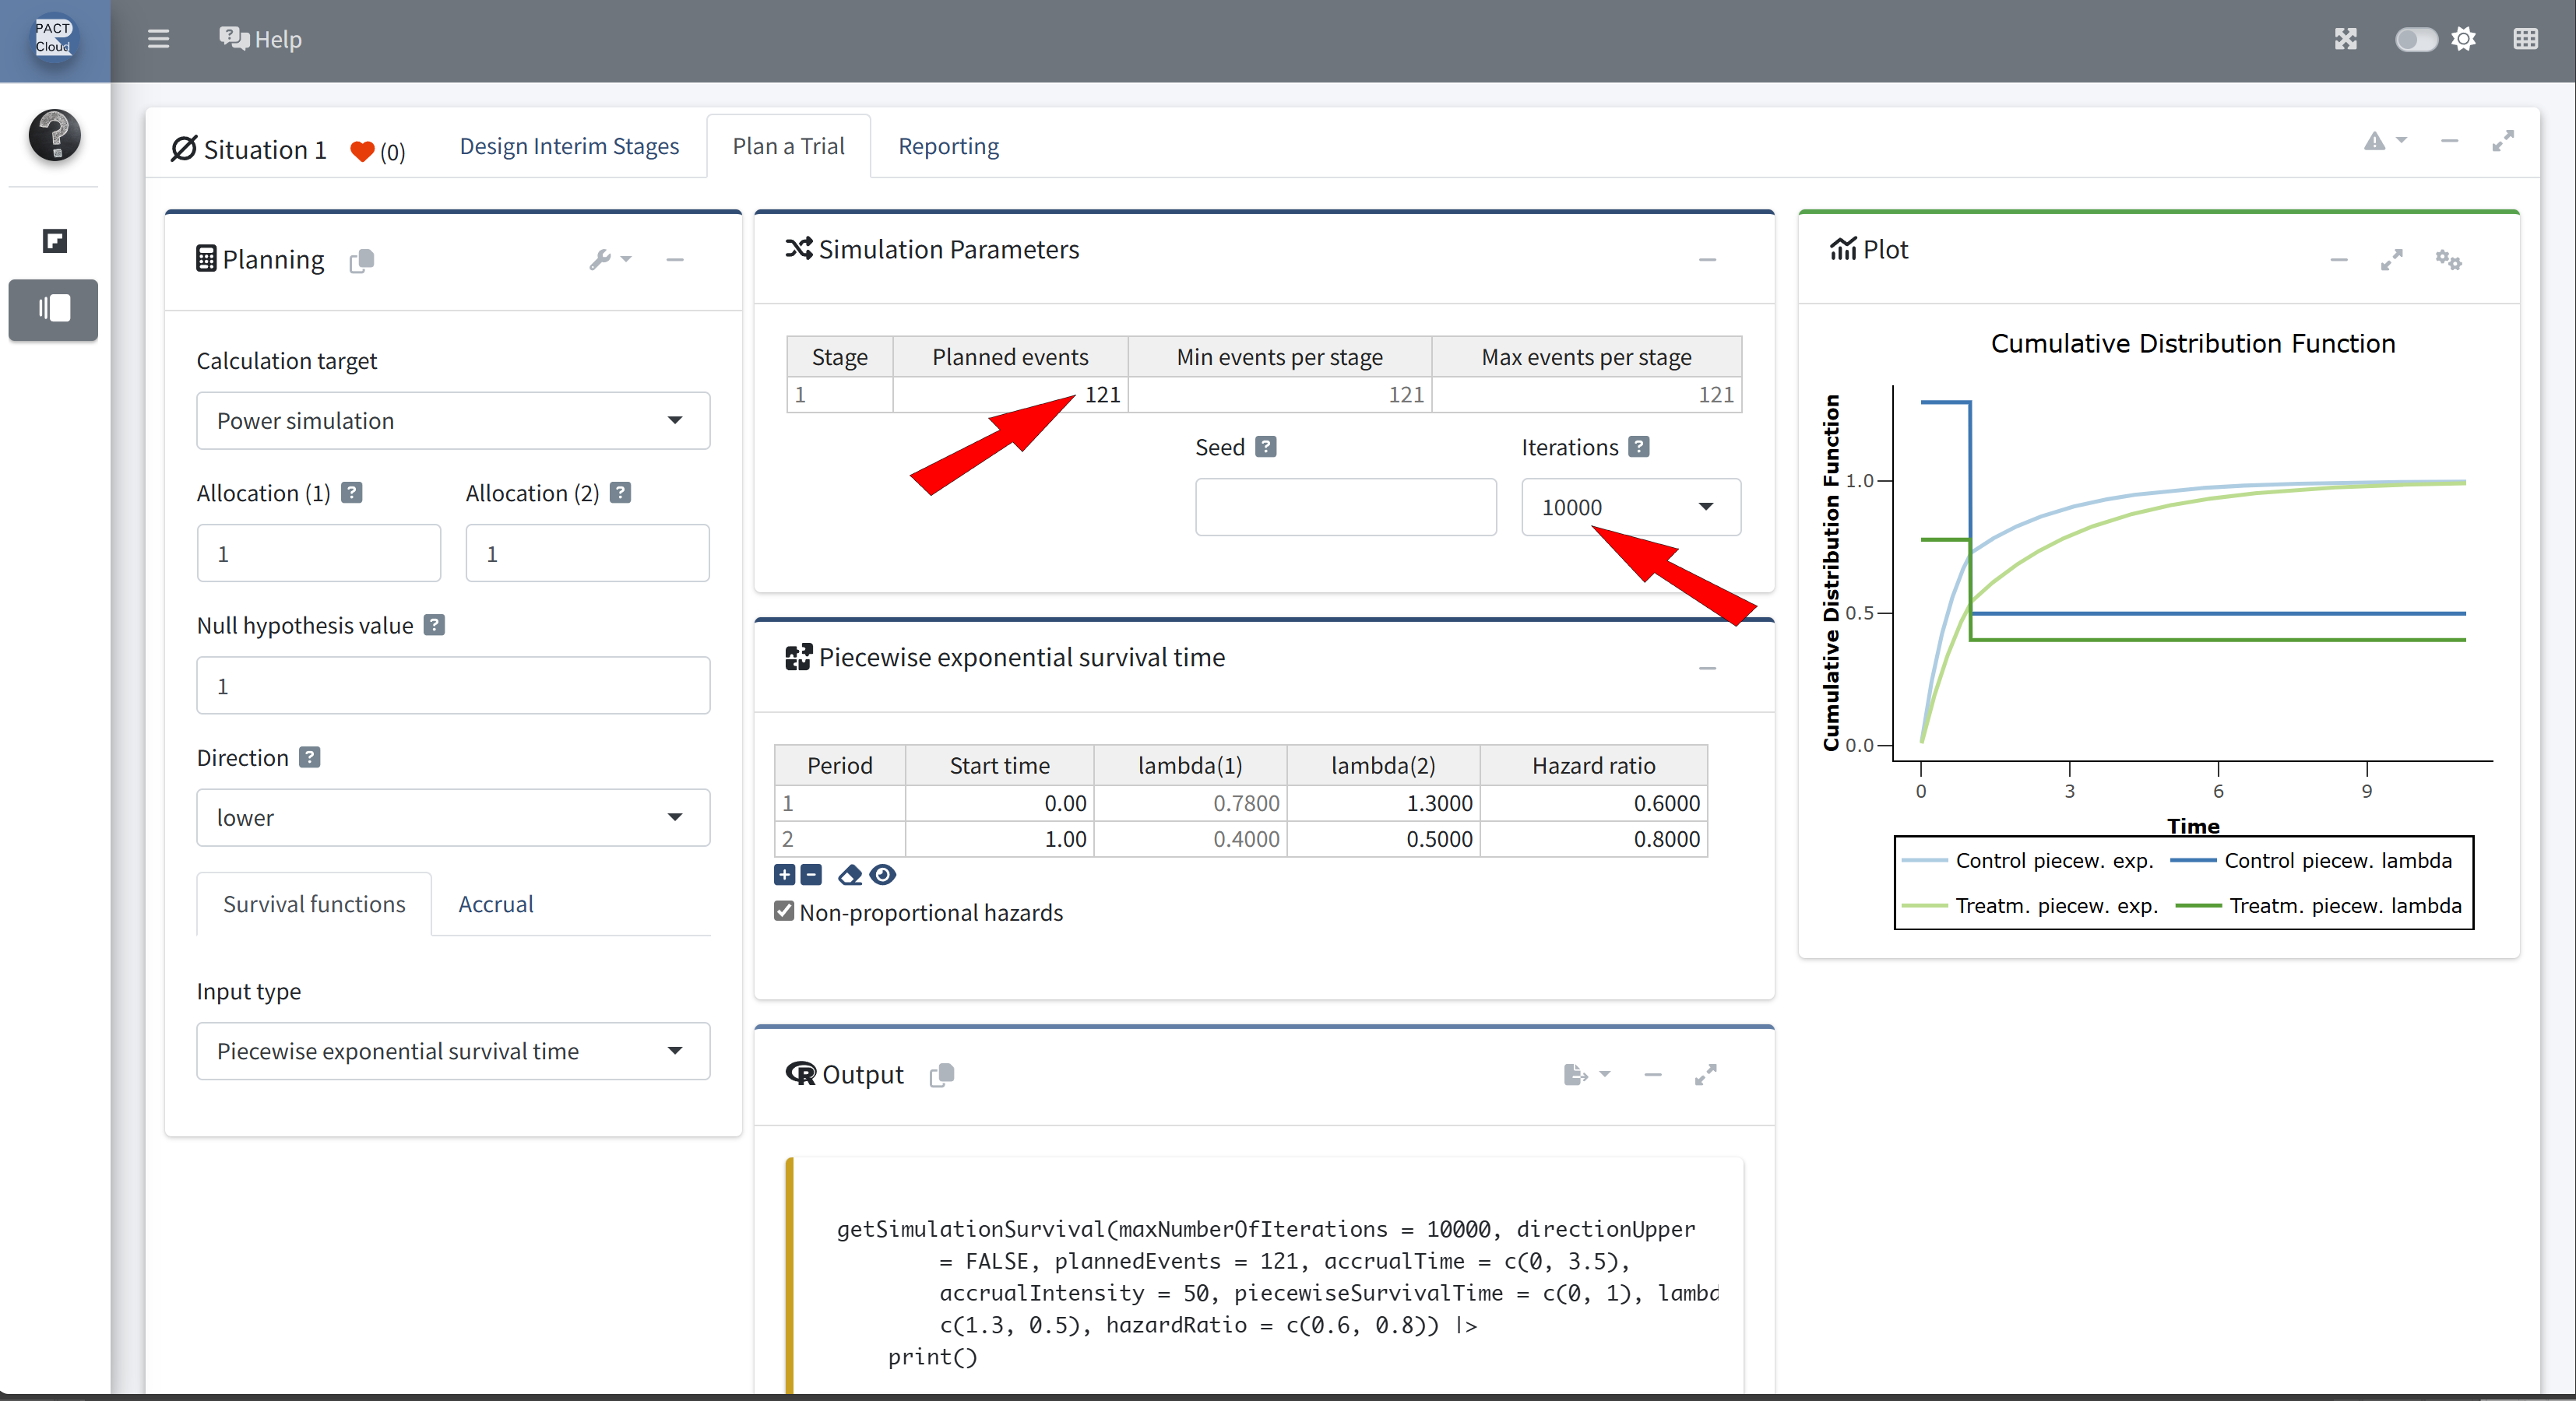The height and width of the screenshot is (1401, 2576).
Task: Click the Seed input field
Action: [x=1345, y=507]
